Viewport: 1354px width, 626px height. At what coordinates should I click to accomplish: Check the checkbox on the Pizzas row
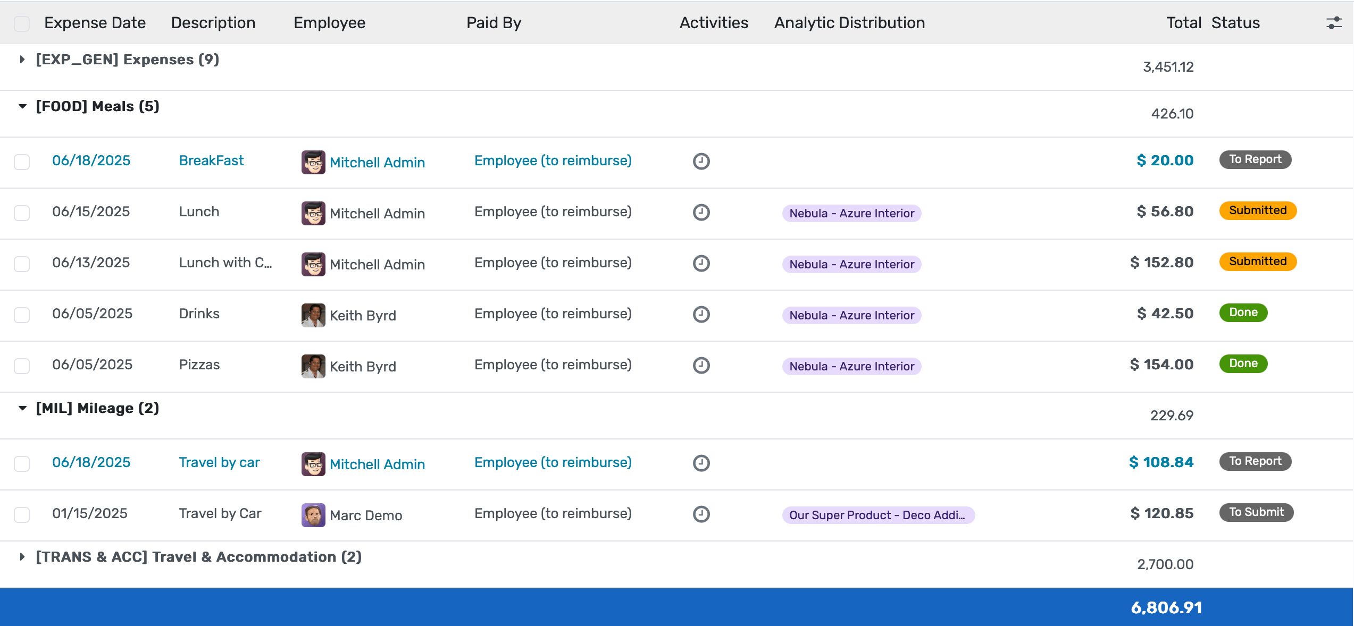click(x=22, y=365)
